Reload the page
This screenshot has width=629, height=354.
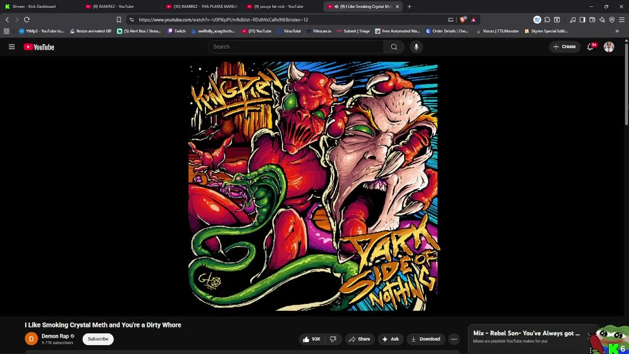coord(27,20)
